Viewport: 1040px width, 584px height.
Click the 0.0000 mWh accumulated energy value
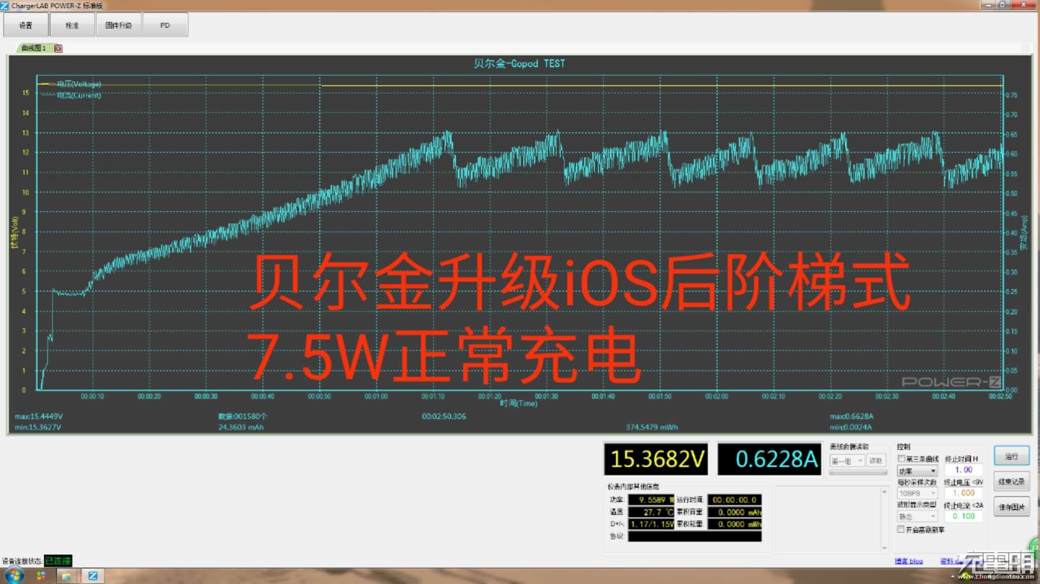coord(734,524)
